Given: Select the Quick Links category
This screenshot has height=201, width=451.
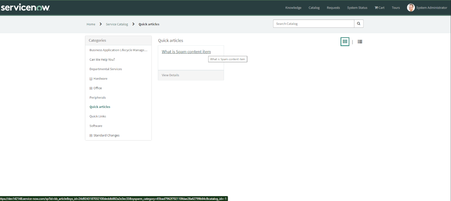Looking at the screenshot, I should (x=97, y=116).
